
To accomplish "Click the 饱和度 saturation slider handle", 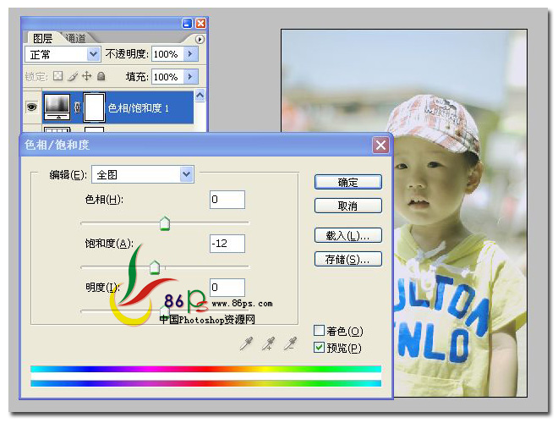I will [x=155, y=267].
